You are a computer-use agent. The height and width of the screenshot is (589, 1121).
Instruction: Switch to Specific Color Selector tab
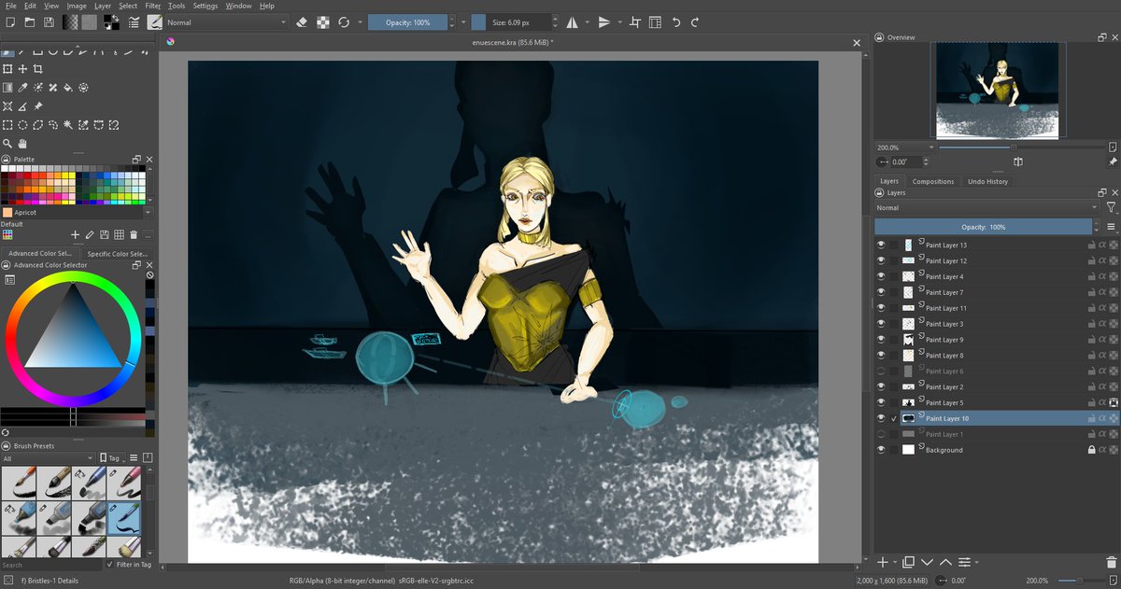[x=118, y=253]
